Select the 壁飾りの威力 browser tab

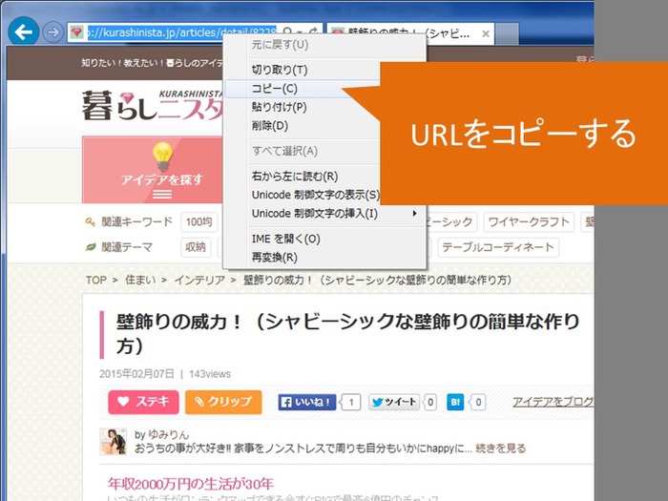(x=410, y=33)
